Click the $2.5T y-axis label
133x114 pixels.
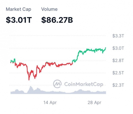click(x=118, y=73)
